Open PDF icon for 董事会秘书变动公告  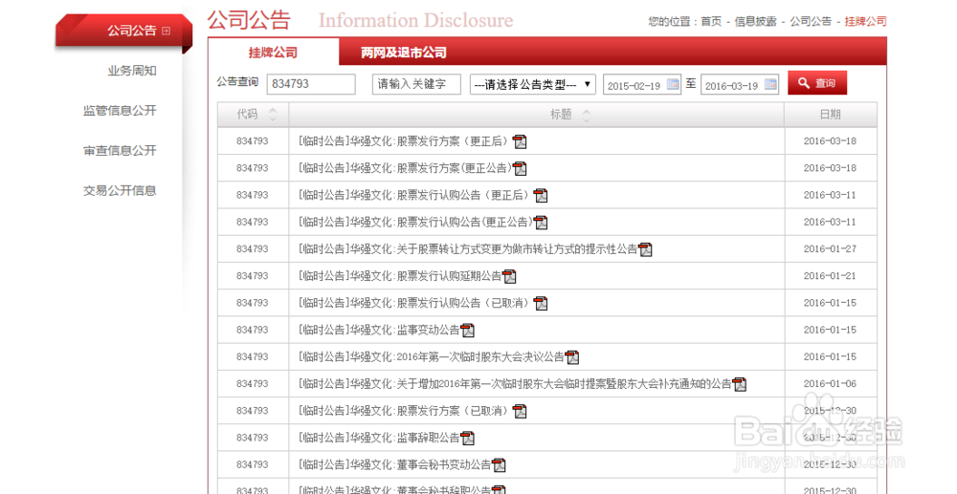(499, 464)
